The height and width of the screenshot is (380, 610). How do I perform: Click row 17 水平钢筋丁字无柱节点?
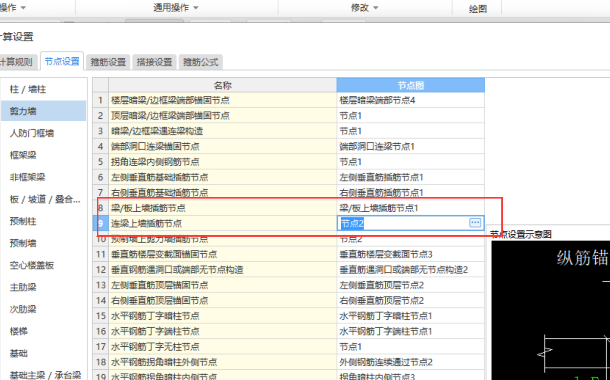click(x=223, y=347)
